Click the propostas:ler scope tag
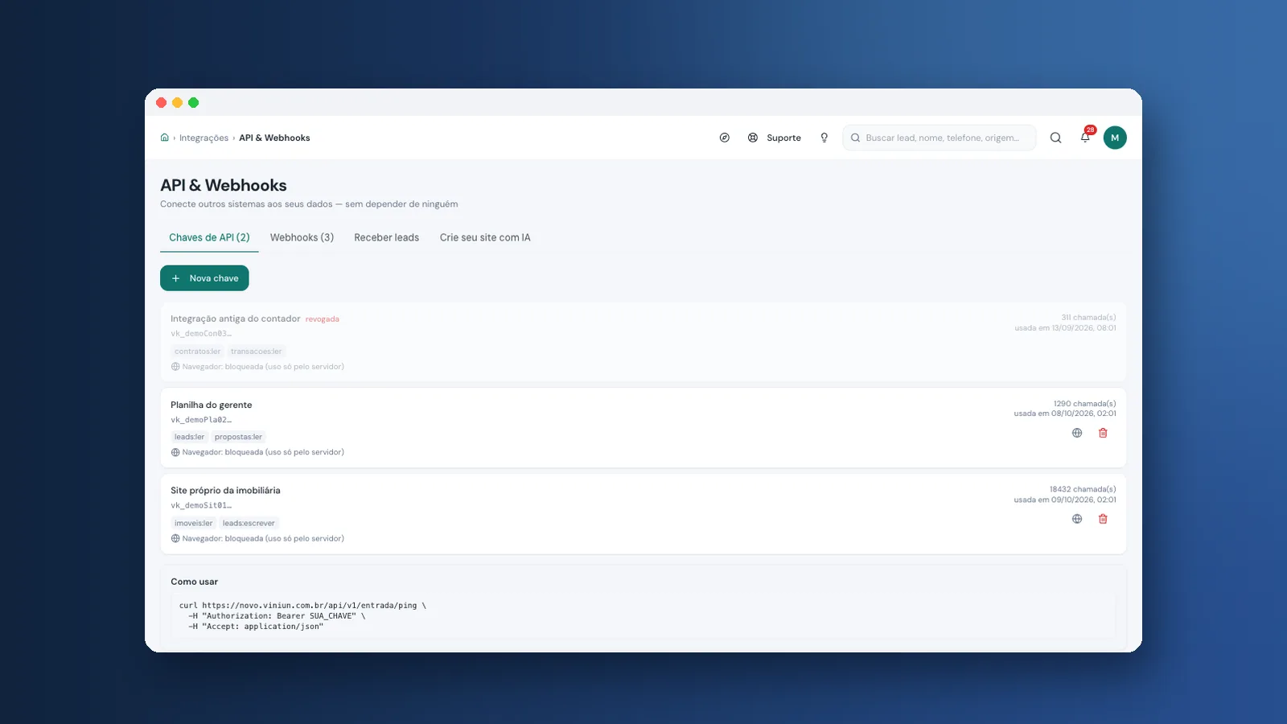The image size is (1287, 724). click(238, 437)
